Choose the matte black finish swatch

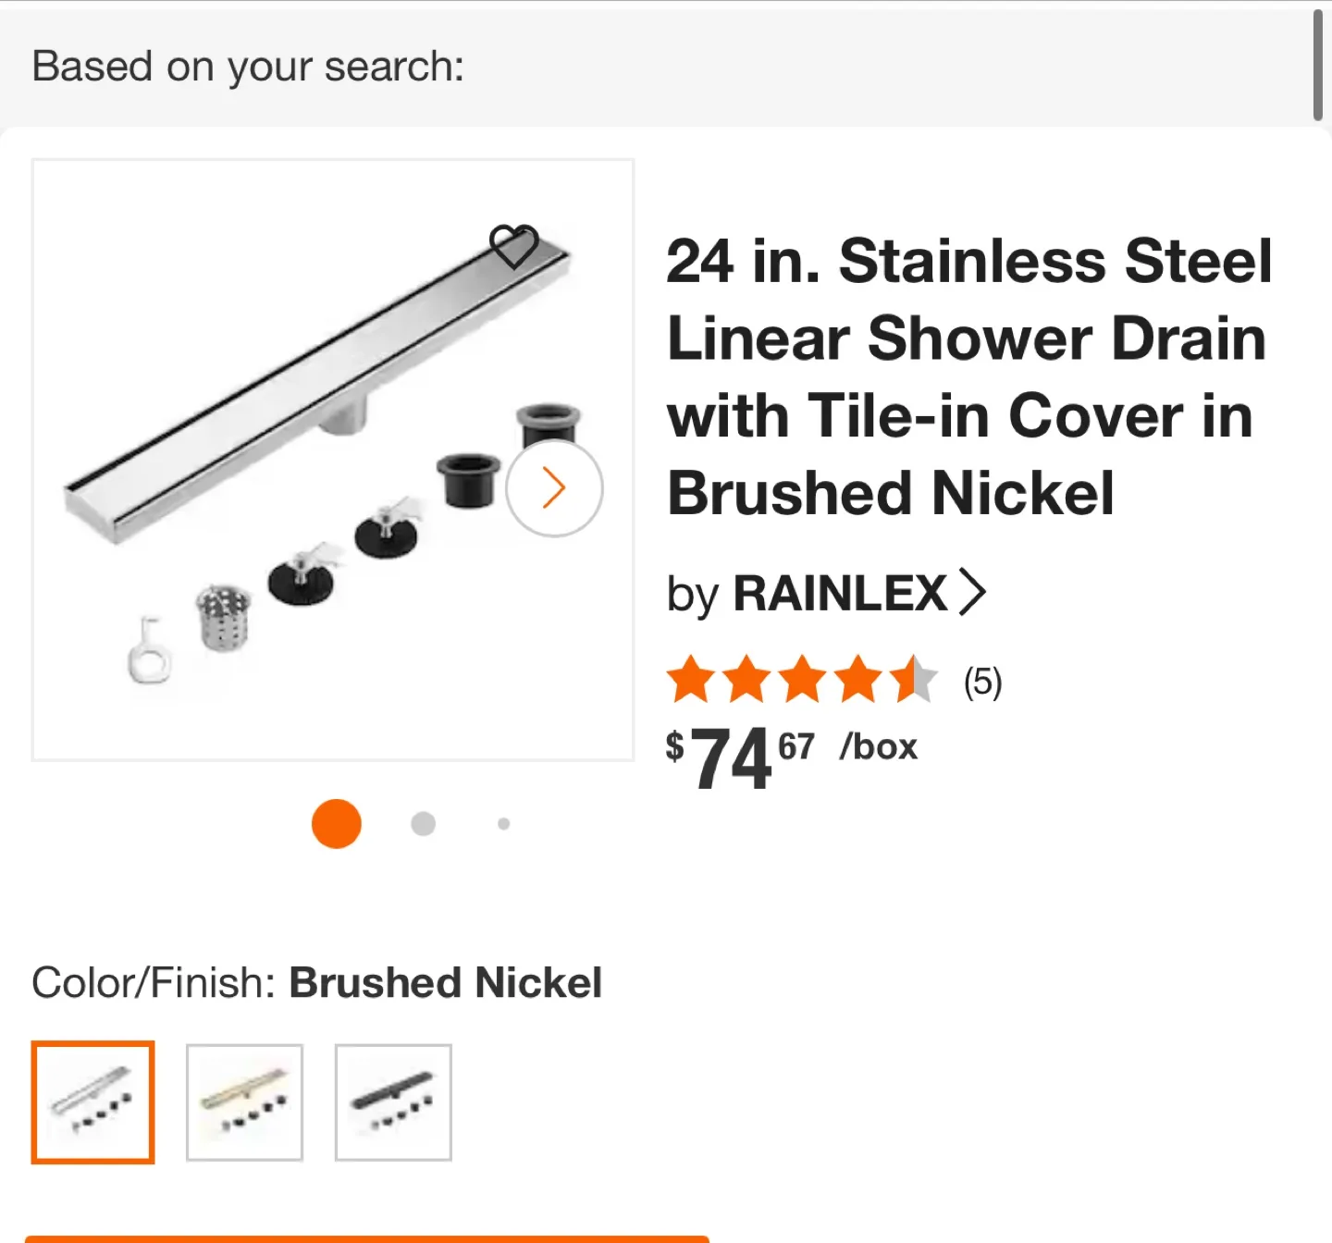393,1101
